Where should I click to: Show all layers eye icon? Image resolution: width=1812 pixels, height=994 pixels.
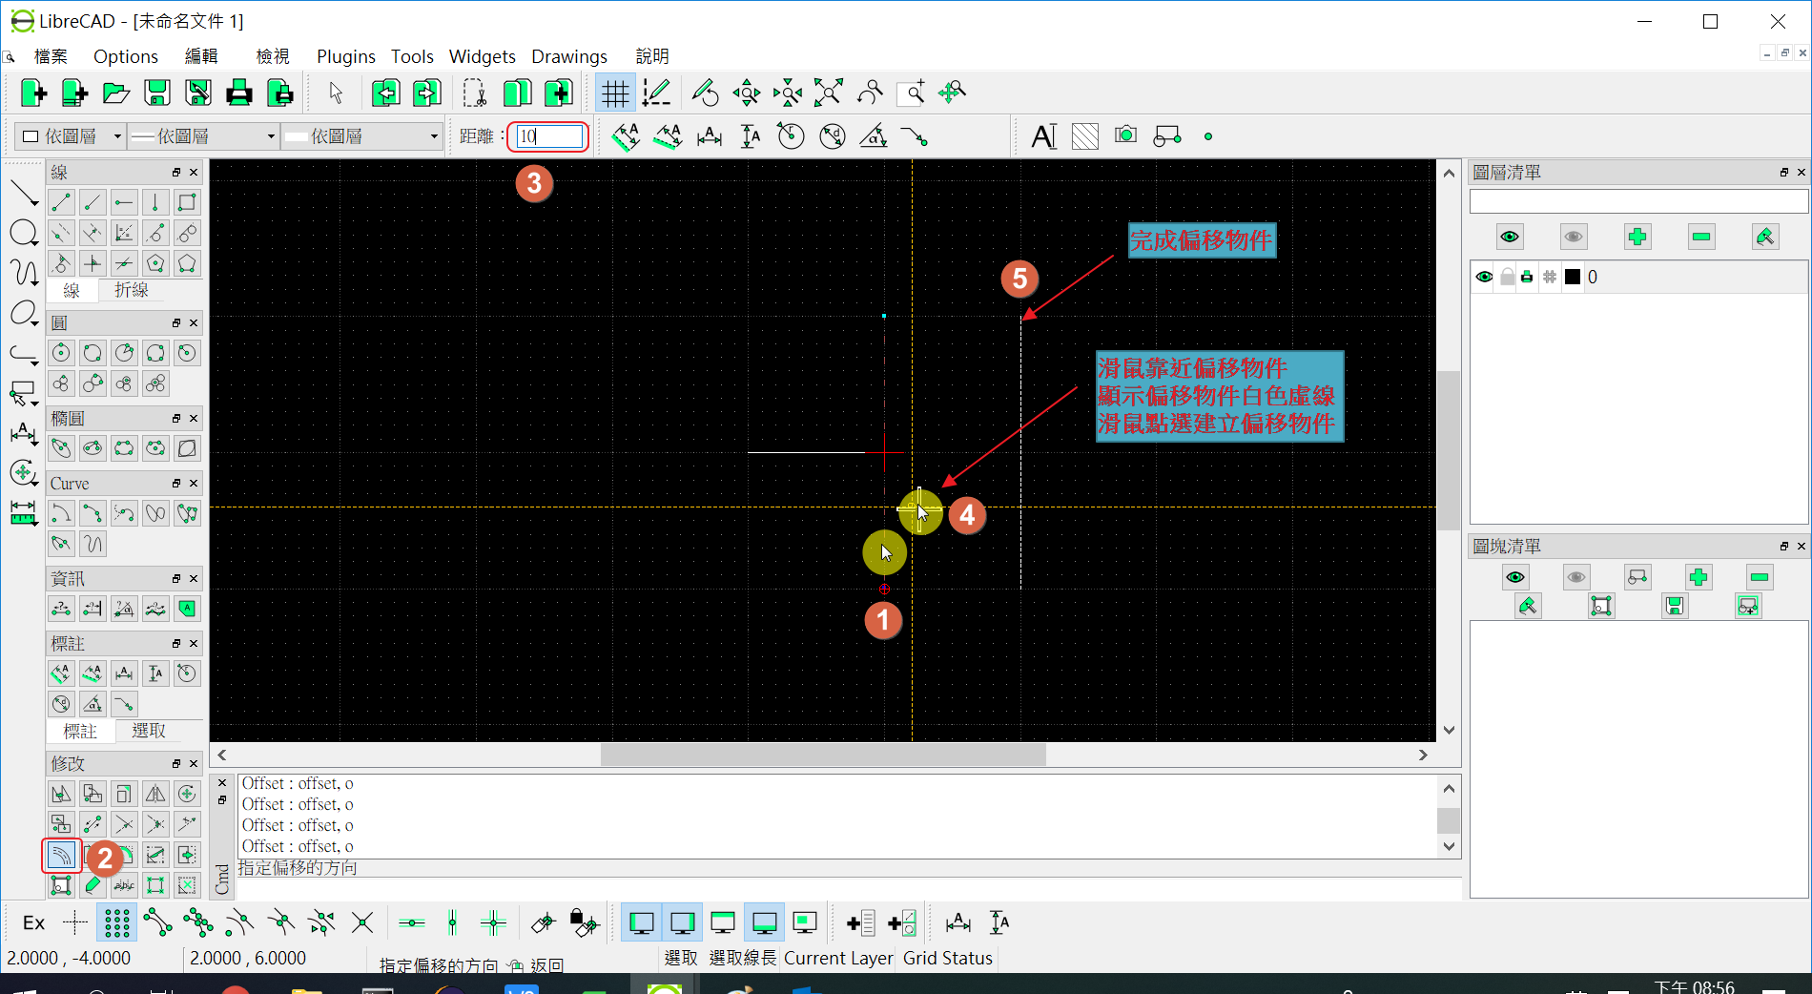tap(1510, 237)
